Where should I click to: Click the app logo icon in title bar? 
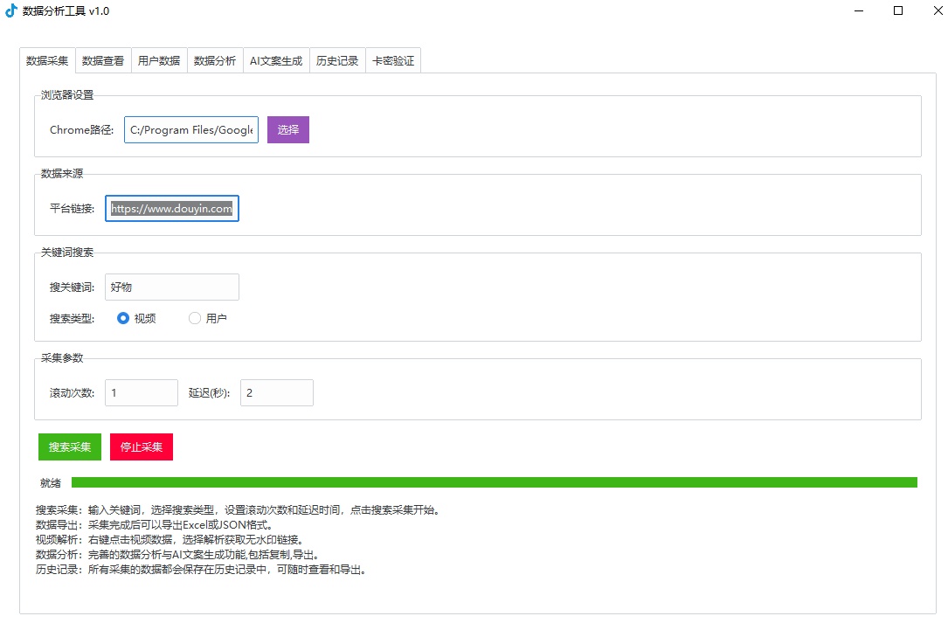tap(11, 11)
